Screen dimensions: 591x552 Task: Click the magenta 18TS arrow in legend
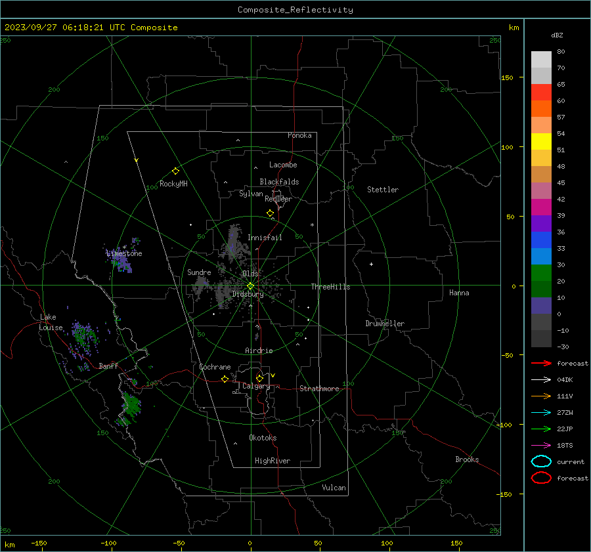[x=541, y=446]
